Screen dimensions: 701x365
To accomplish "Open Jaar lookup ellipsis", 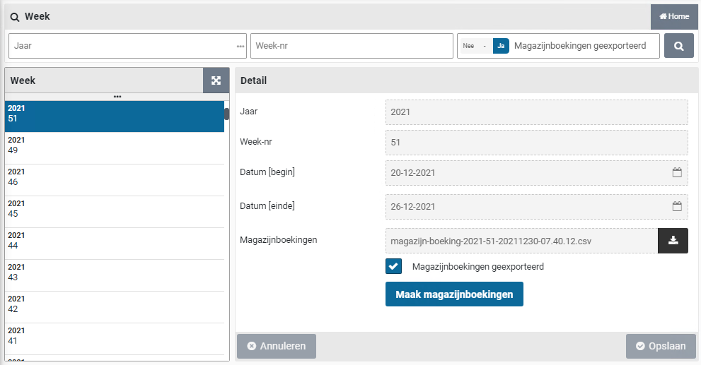I will coord(241,46).
